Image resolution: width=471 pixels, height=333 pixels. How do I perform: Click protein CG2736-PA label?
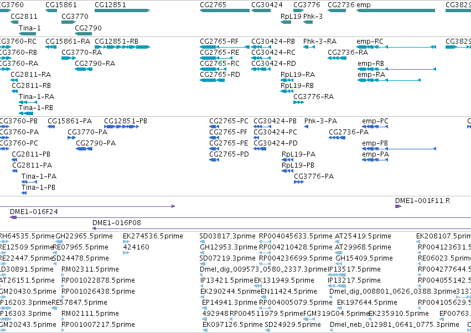(349, 132)
